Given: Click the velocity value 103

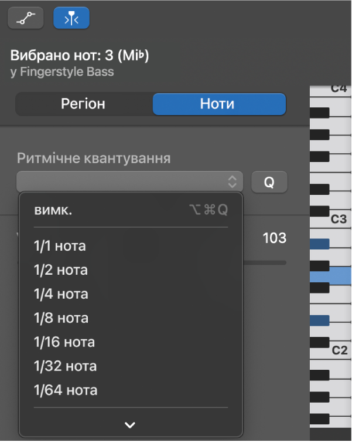Looking at the screenshot, I should [x=274, y=238].
